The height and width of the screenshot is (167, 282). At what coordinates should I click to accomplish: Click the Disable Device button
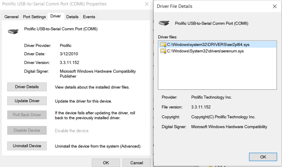point(27,130)
